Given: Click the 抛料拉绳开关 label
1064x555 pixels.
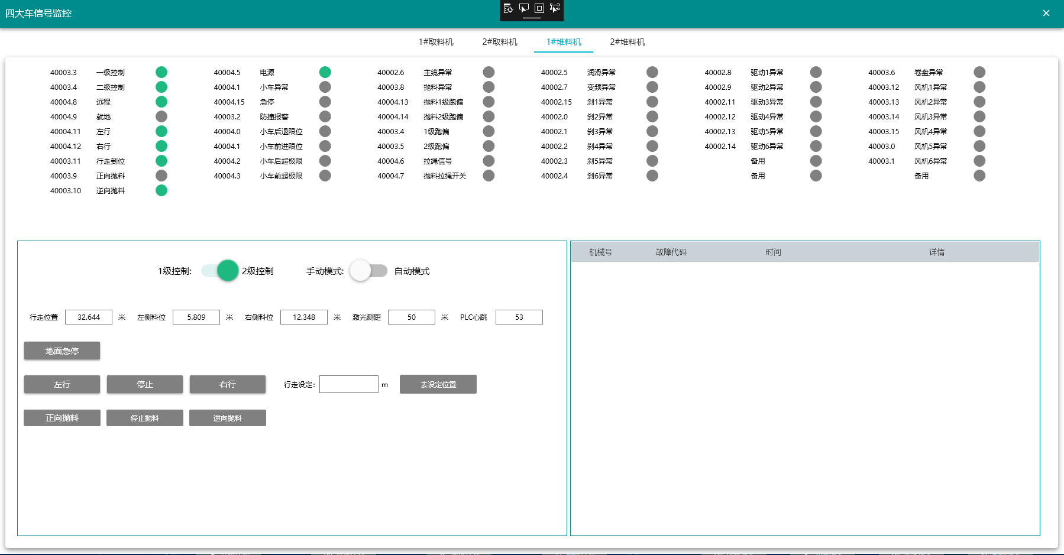Looking at the screenshot, I should [445, 176].
